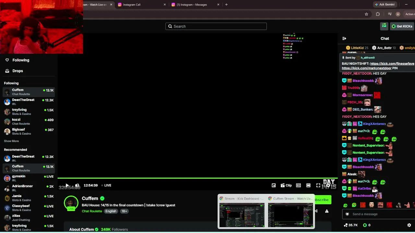This screenshot has height=233, width=415.
Task: Open DeenTheGreat channel in Following list
Action: coord(29,102)
